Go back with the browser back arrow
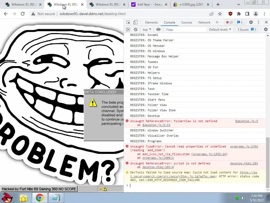This screenshot has height=203, width=270. [x=6, y=14]
